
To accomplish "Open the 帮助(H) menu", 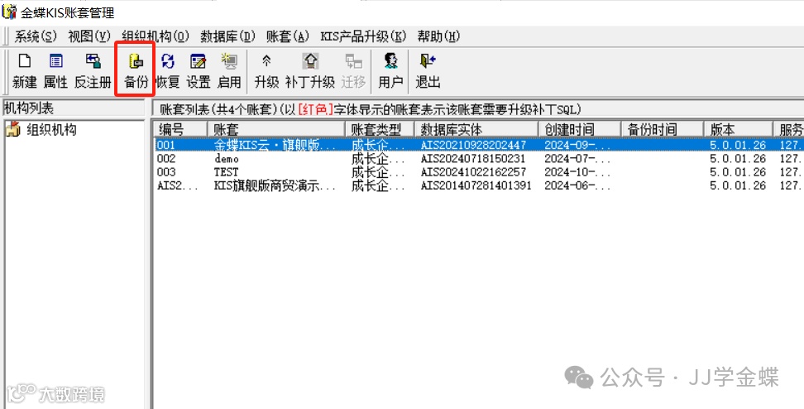I will point(438,36).
